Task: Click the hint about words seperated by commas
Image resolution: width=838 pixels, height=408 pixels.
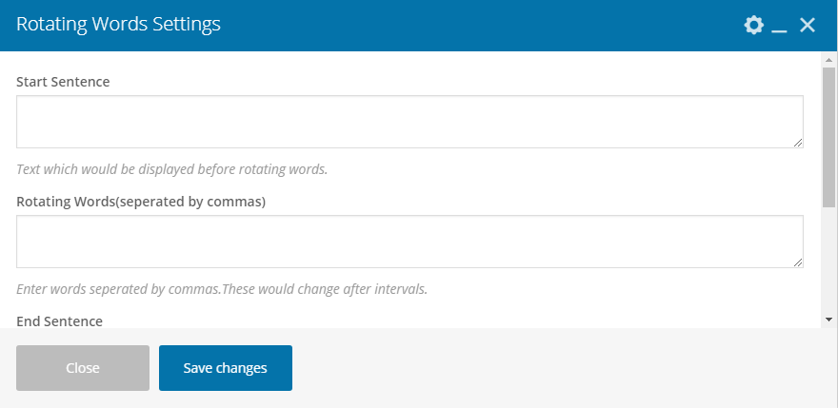Action: click(x=222, y=289)
